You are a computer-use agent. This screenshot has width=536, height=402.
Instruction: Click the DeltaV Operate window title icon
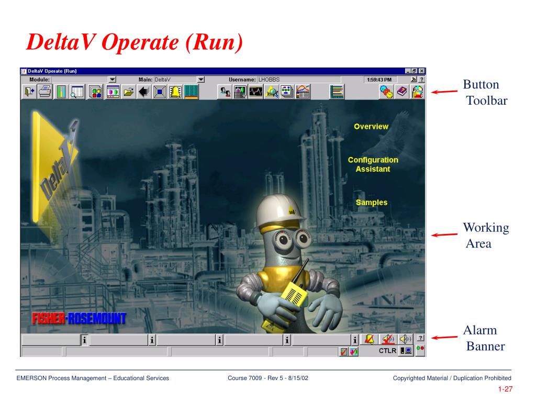(24, 71)
